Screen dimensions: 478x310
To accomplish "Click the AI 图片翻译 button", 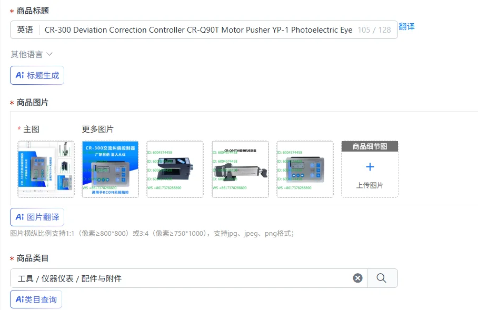I will point(37,217).
